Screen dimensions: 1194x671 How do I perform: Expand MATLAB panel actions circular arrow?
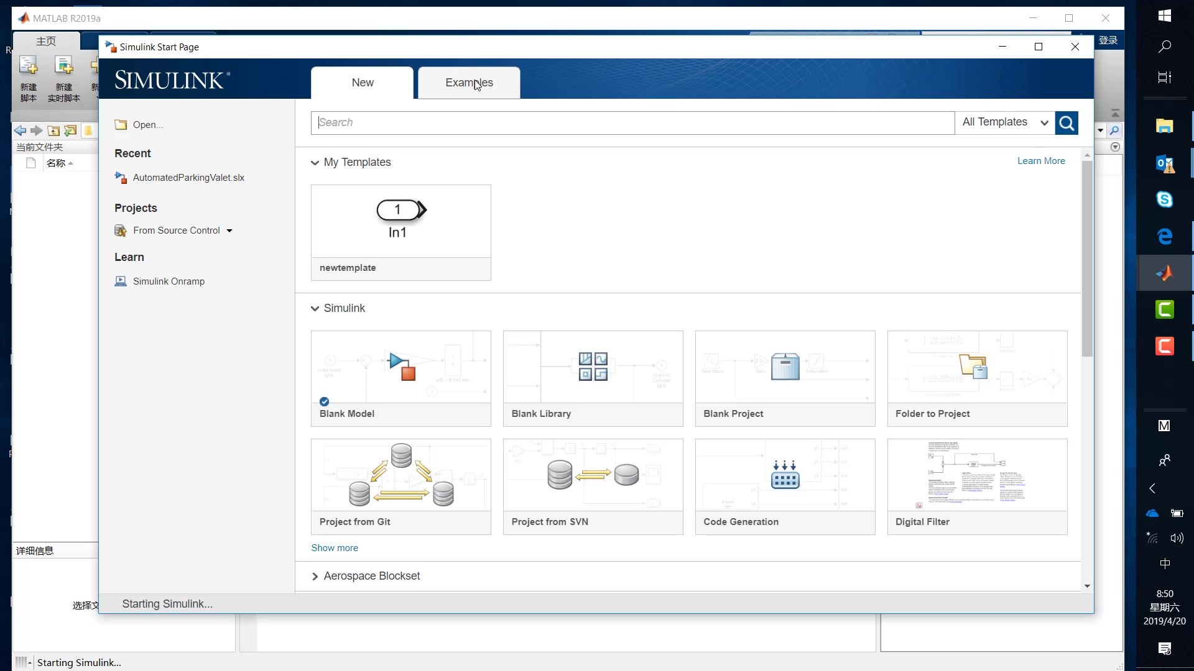click(x=1115, y=147)
